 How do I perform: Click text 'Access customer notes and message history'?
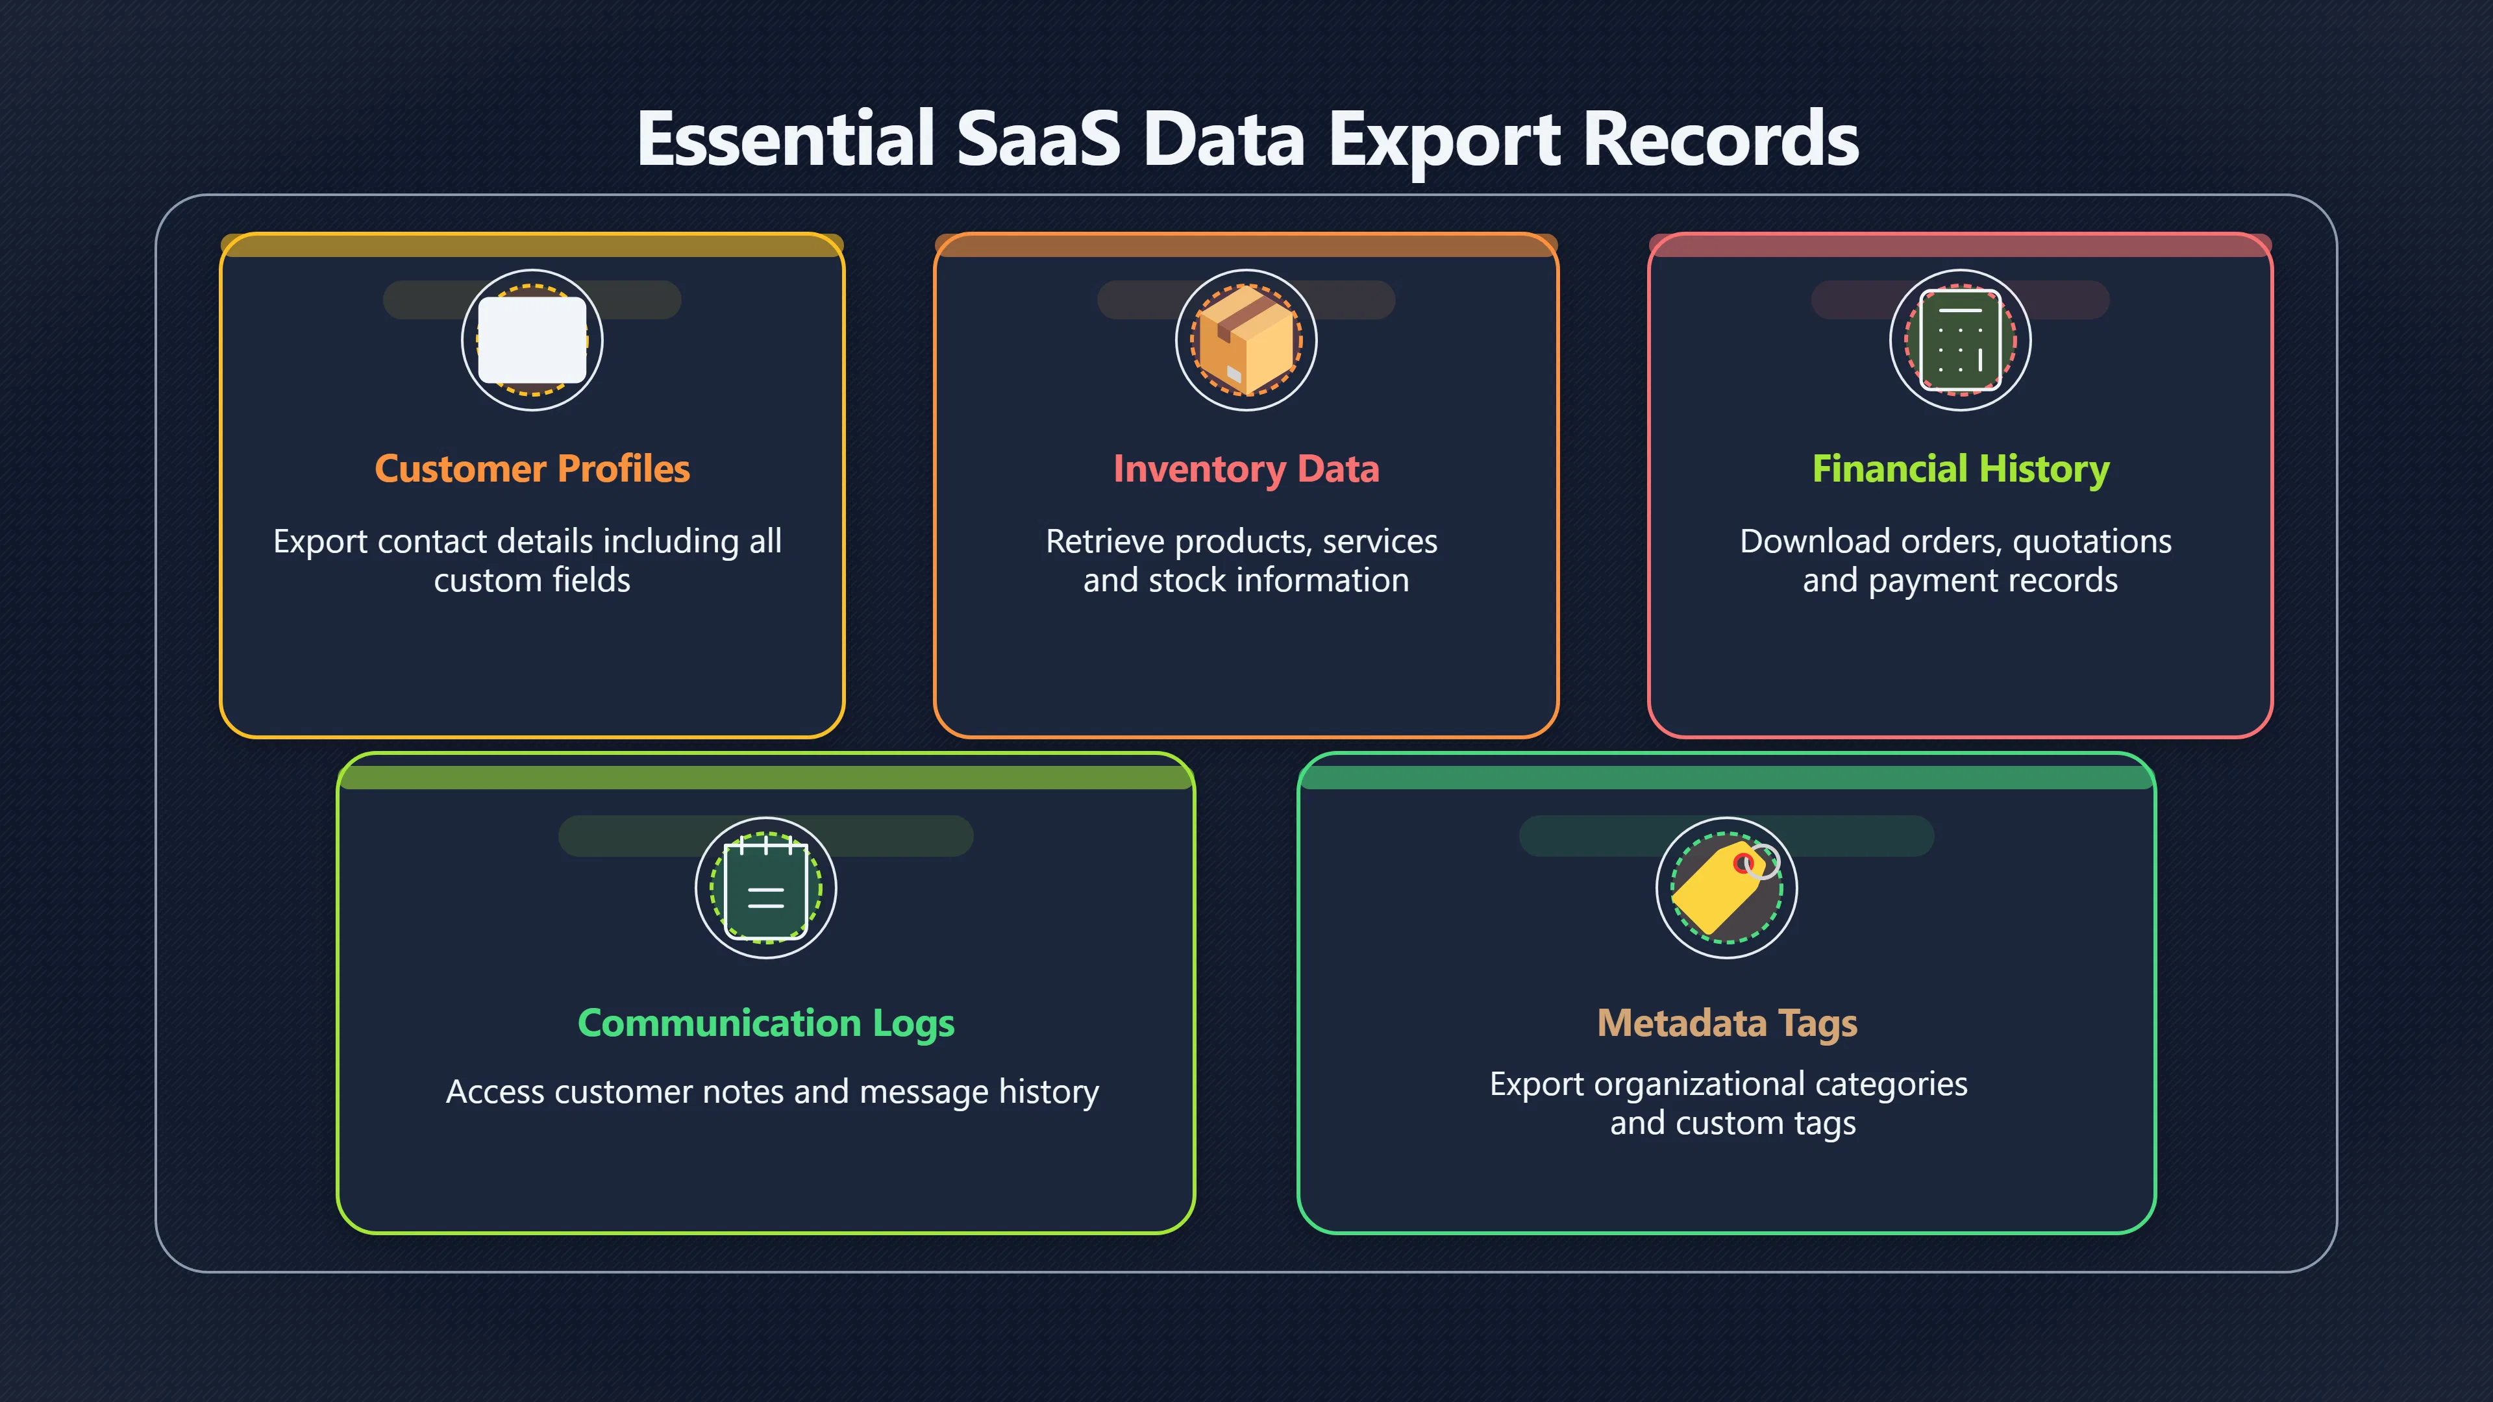773,1091
